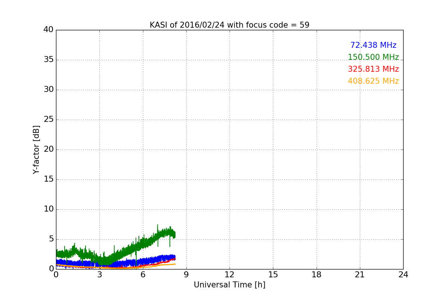Click the y-axis tick label 20
This screenshot has width=448, height=299.
tap(49, 149)
